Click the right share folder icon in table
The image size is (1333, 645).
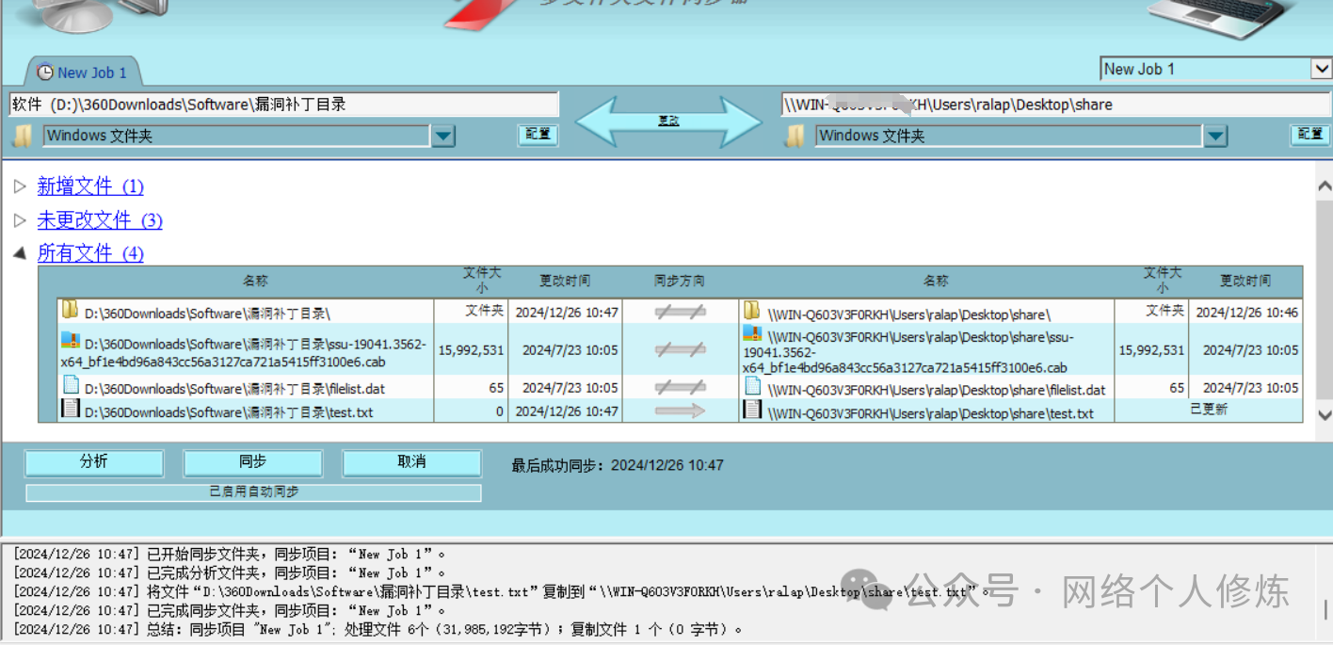pos(751,311)
